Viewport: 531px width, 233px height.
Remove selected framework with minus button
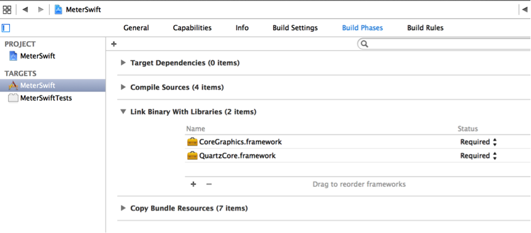click(x=209, y=184)
